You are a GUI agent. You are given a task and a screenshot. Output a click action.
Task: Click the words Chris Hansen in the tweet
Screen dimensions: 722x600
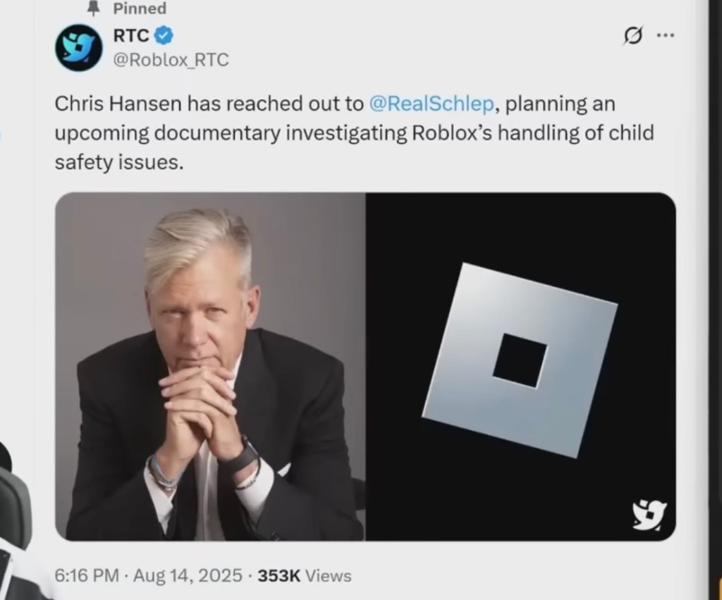pos(118,104)
